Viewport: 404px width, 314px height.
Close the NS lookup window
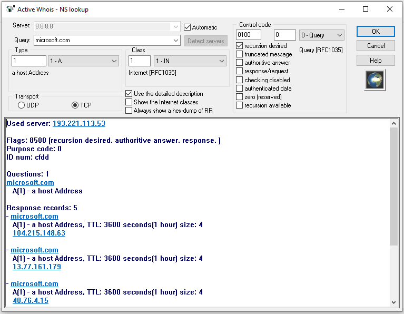coord(390,9)
